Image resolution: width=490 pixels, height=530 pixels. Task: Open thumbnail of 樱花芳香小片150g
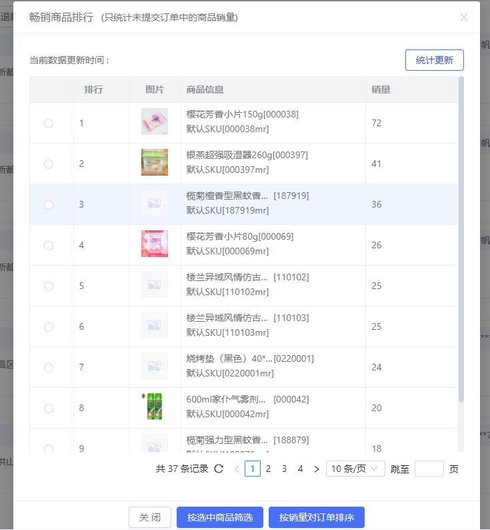[155, 121]
